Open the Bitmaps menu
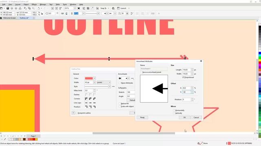This screenshot has height=146, width=261. (x=43, y=4)
